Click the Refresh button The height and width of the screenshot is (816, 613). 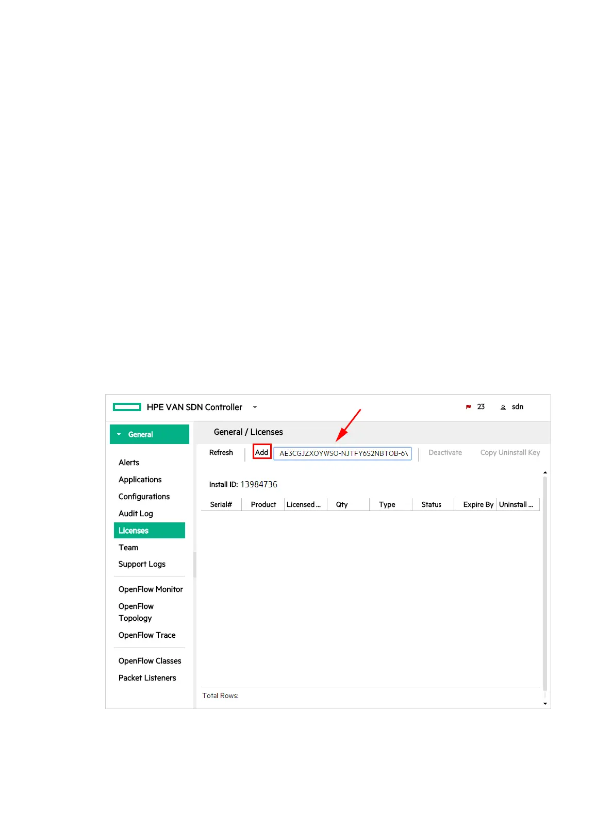click(221, 452)
